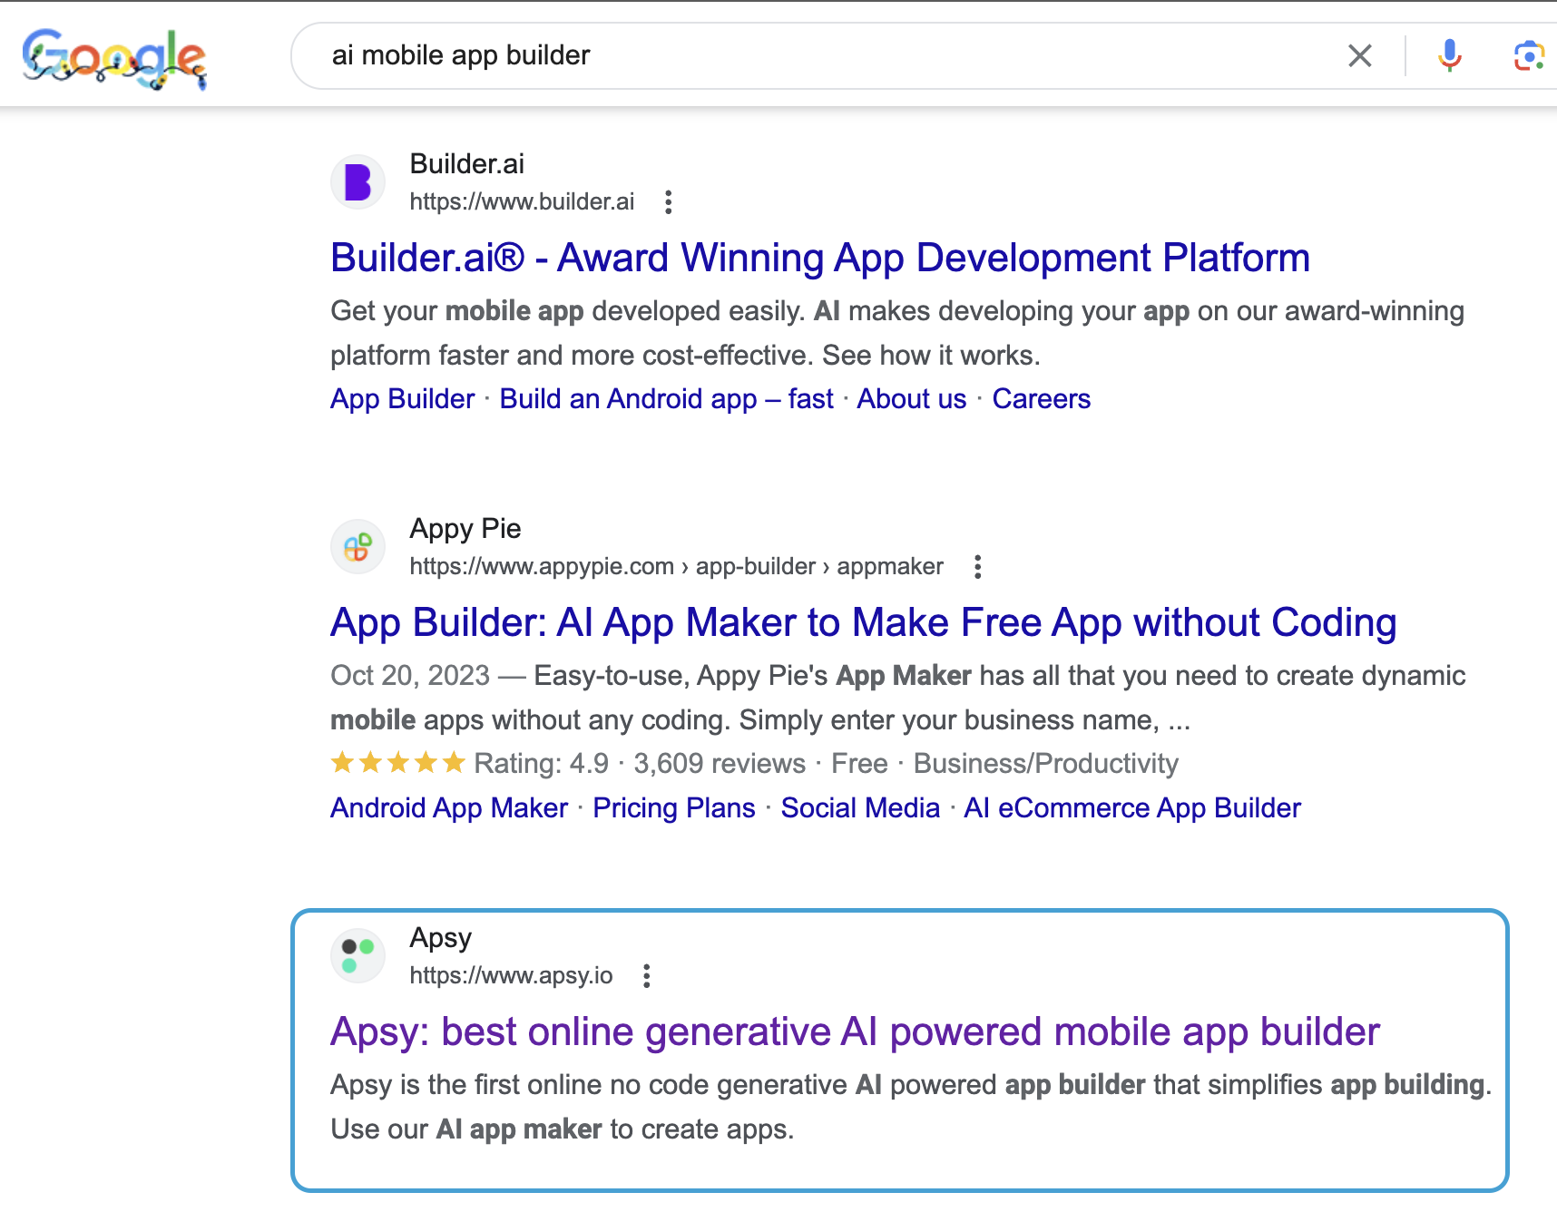Open the three-dot menu for the Apsy result
The image size is (1557, 1212).
(x=647, y=976)
